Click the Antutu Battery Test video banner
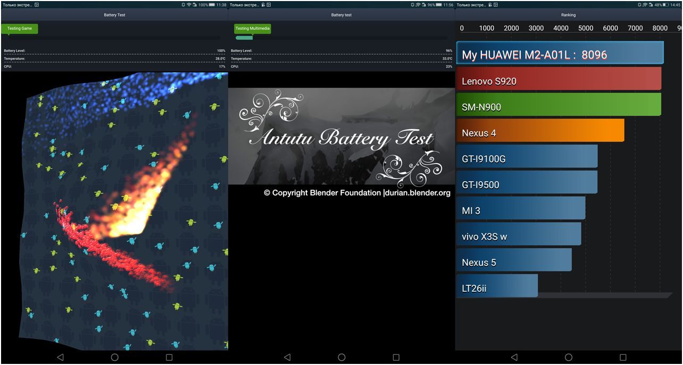683x365 pixels. [341, 137]
